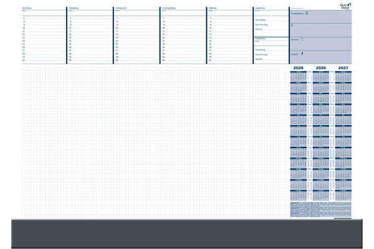Click the @ email symbol
The height and width of the screenshot is (249, 374).
[292, 26]
